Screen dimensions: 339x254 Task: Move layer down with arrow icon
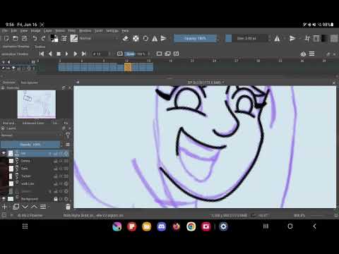point(25,207)
